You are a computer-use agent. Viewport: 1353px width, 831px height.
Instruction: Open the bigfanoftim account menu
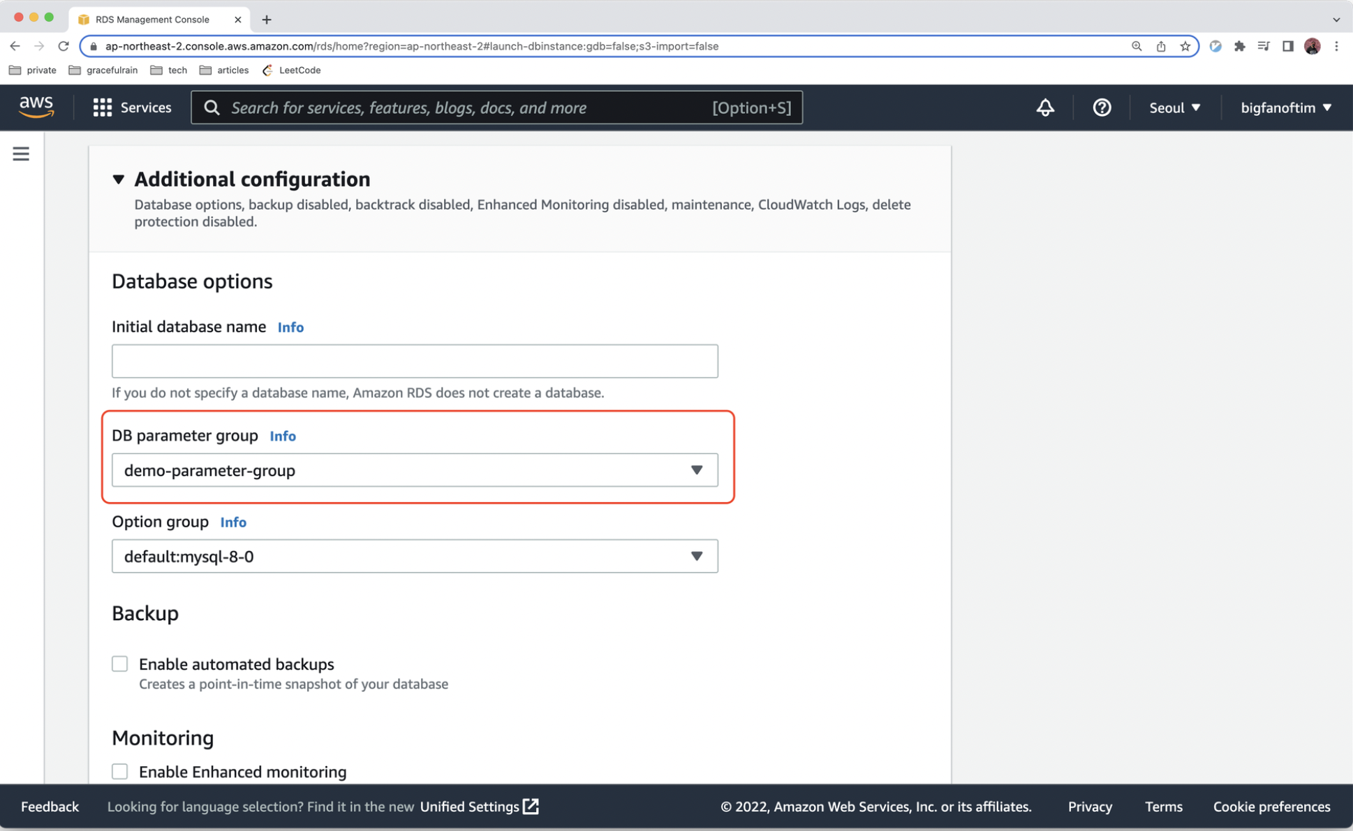coord(1285,108)
